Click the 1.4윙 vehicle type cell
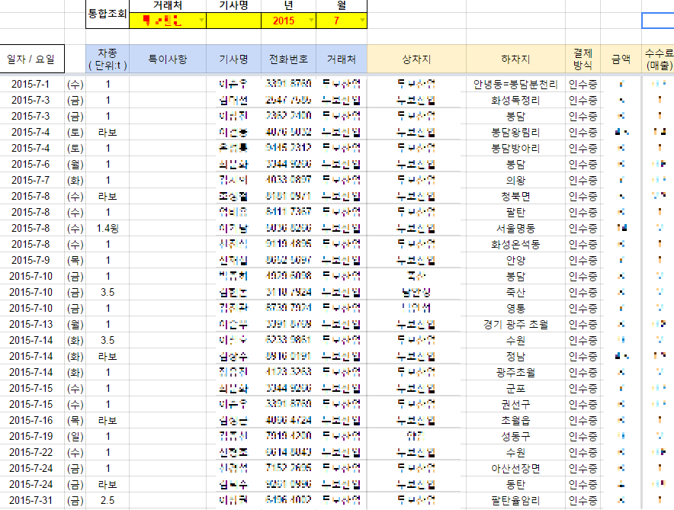This screenshot has width=674, height=510. 108,228
